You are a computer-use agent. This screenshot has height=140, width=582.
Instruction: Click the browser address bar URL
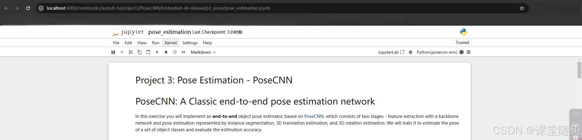click(x=158, y=8)
